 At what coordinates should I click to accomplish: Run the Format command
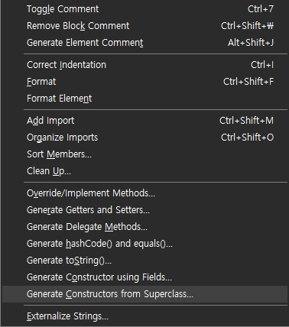coord(144,82)
